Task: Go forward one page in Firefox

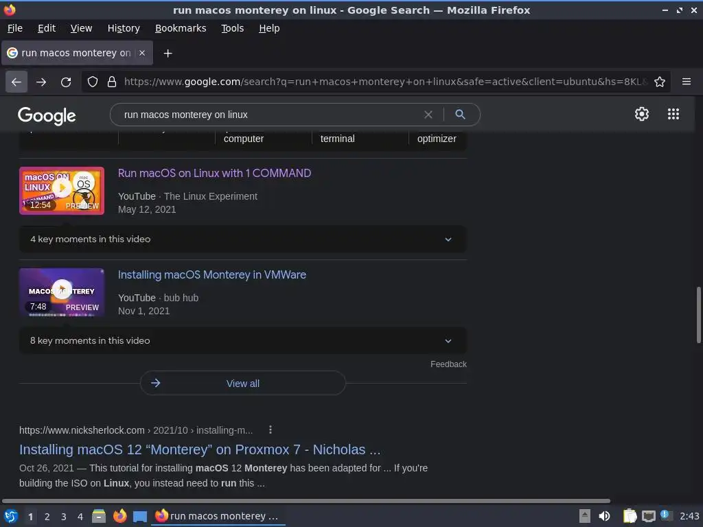Action: (x=41, y=82)
